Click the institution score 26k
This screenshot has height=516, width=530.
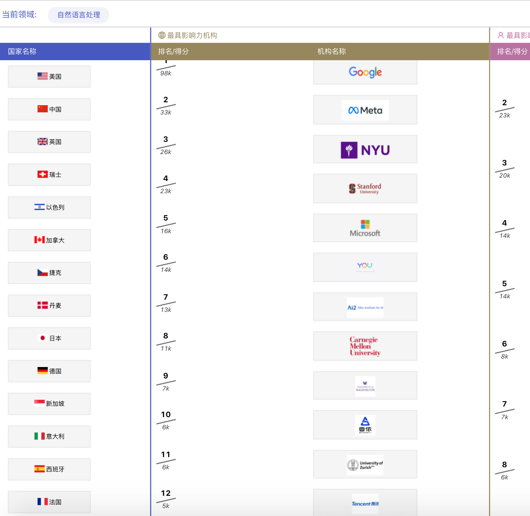pyautogui.click(x=166, y=152)
